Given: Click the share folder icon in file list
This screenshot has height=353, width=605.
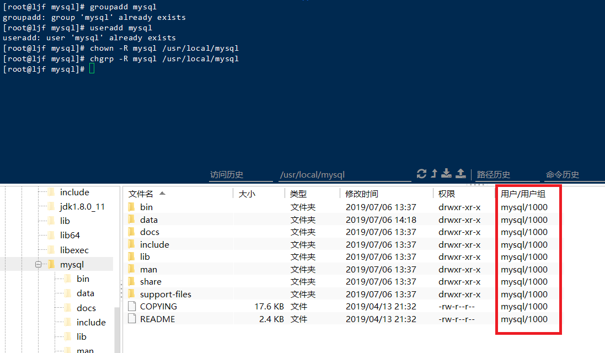Looking at the screenshot, I should point(132,282).
